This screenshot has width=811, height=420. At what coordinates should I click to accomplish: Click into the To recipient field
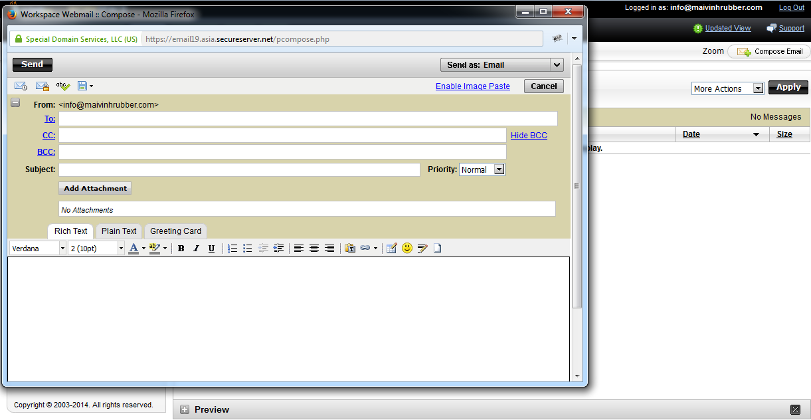click(x=308, y=119)
